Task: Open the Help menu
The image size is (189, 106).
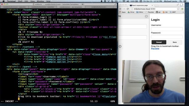Action: tap(48, 1)
